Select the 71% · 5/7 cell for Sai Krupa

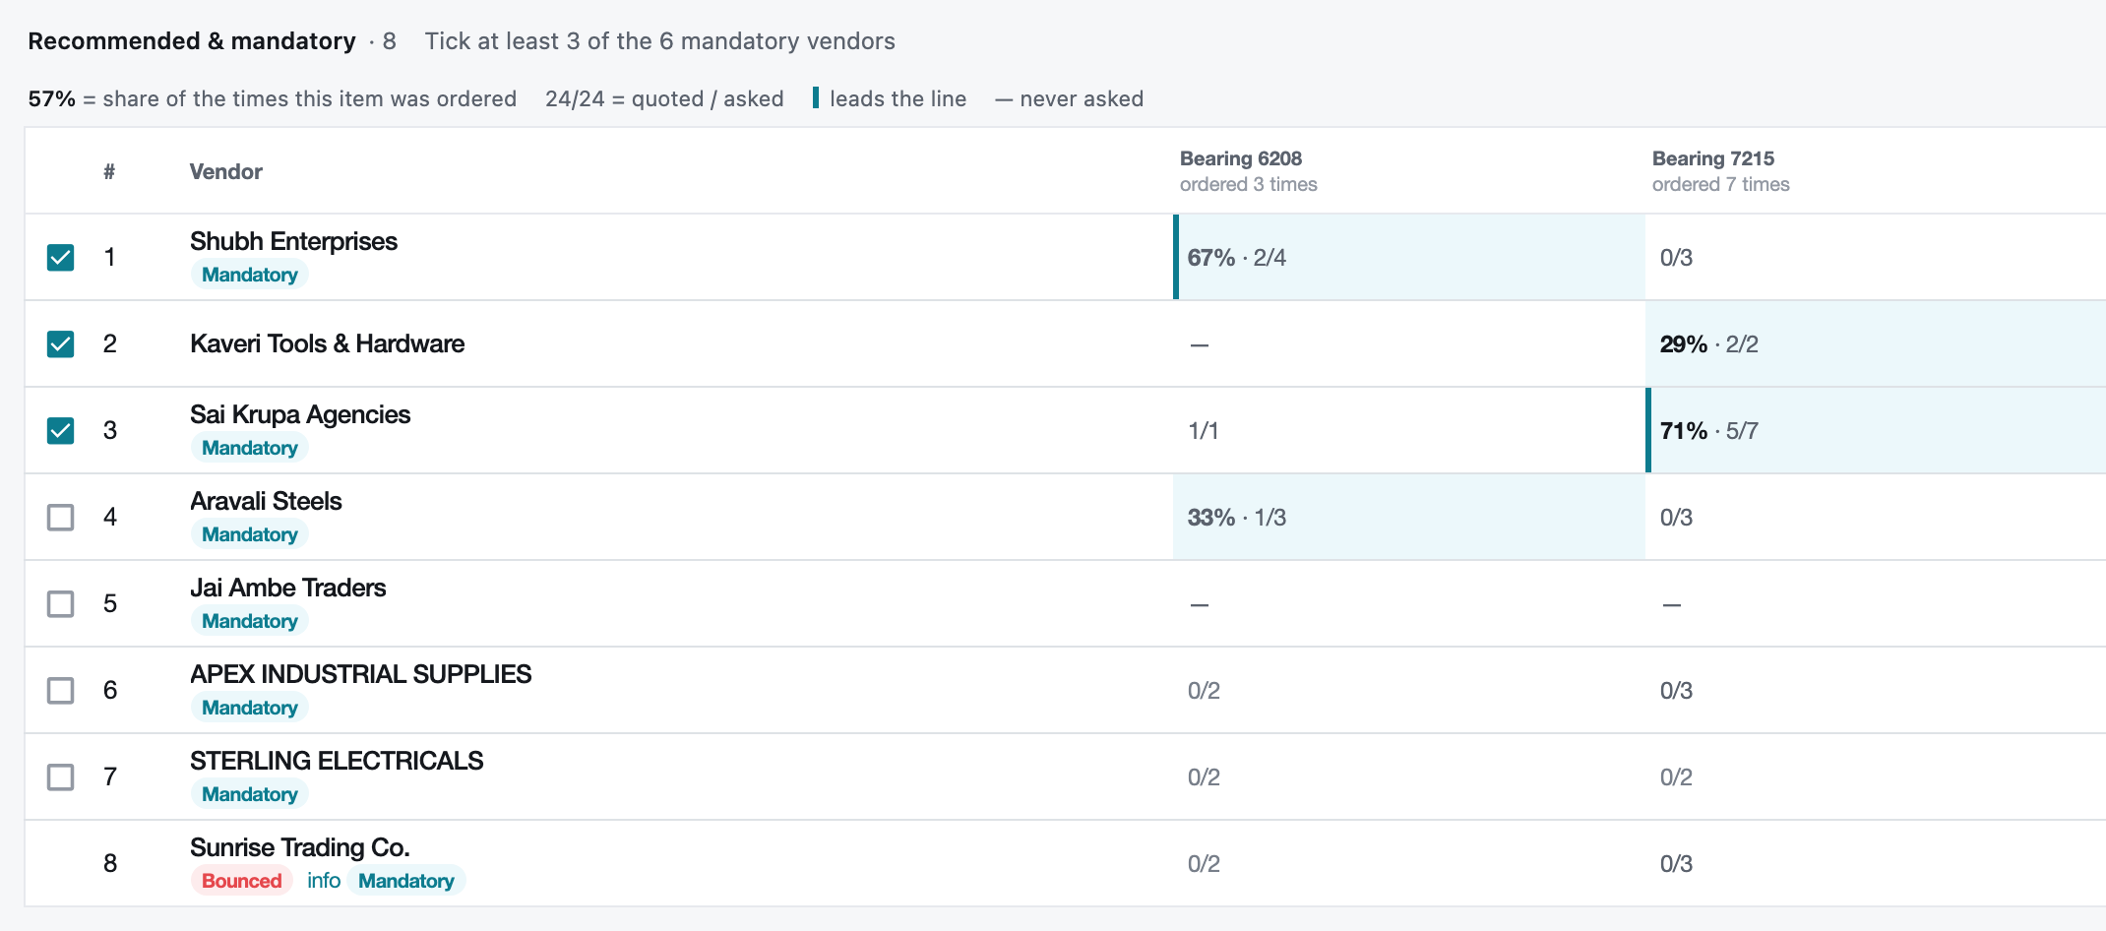pos(1876,431)
